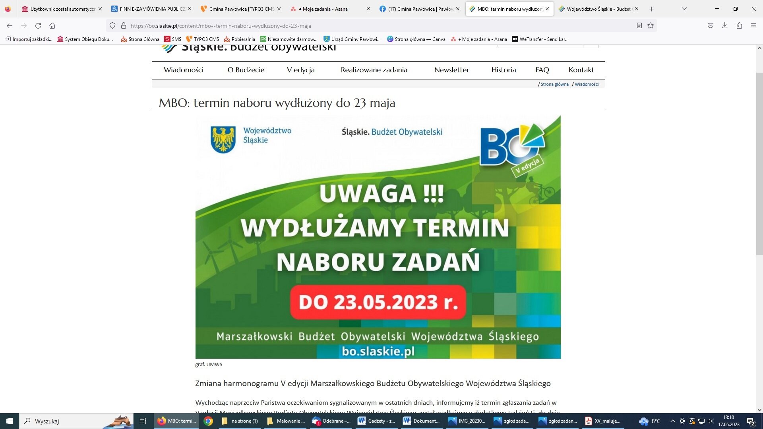The image size is (763, 429).
Task: Open TYPO3 CMS bookmark in the bookmarks bar
Action: (203, 39)
